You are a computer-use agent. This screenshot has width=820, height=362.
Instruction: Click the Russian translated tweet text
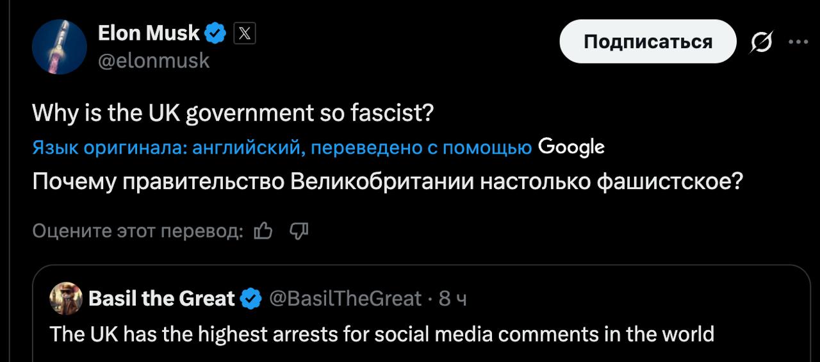click(388, 182)
